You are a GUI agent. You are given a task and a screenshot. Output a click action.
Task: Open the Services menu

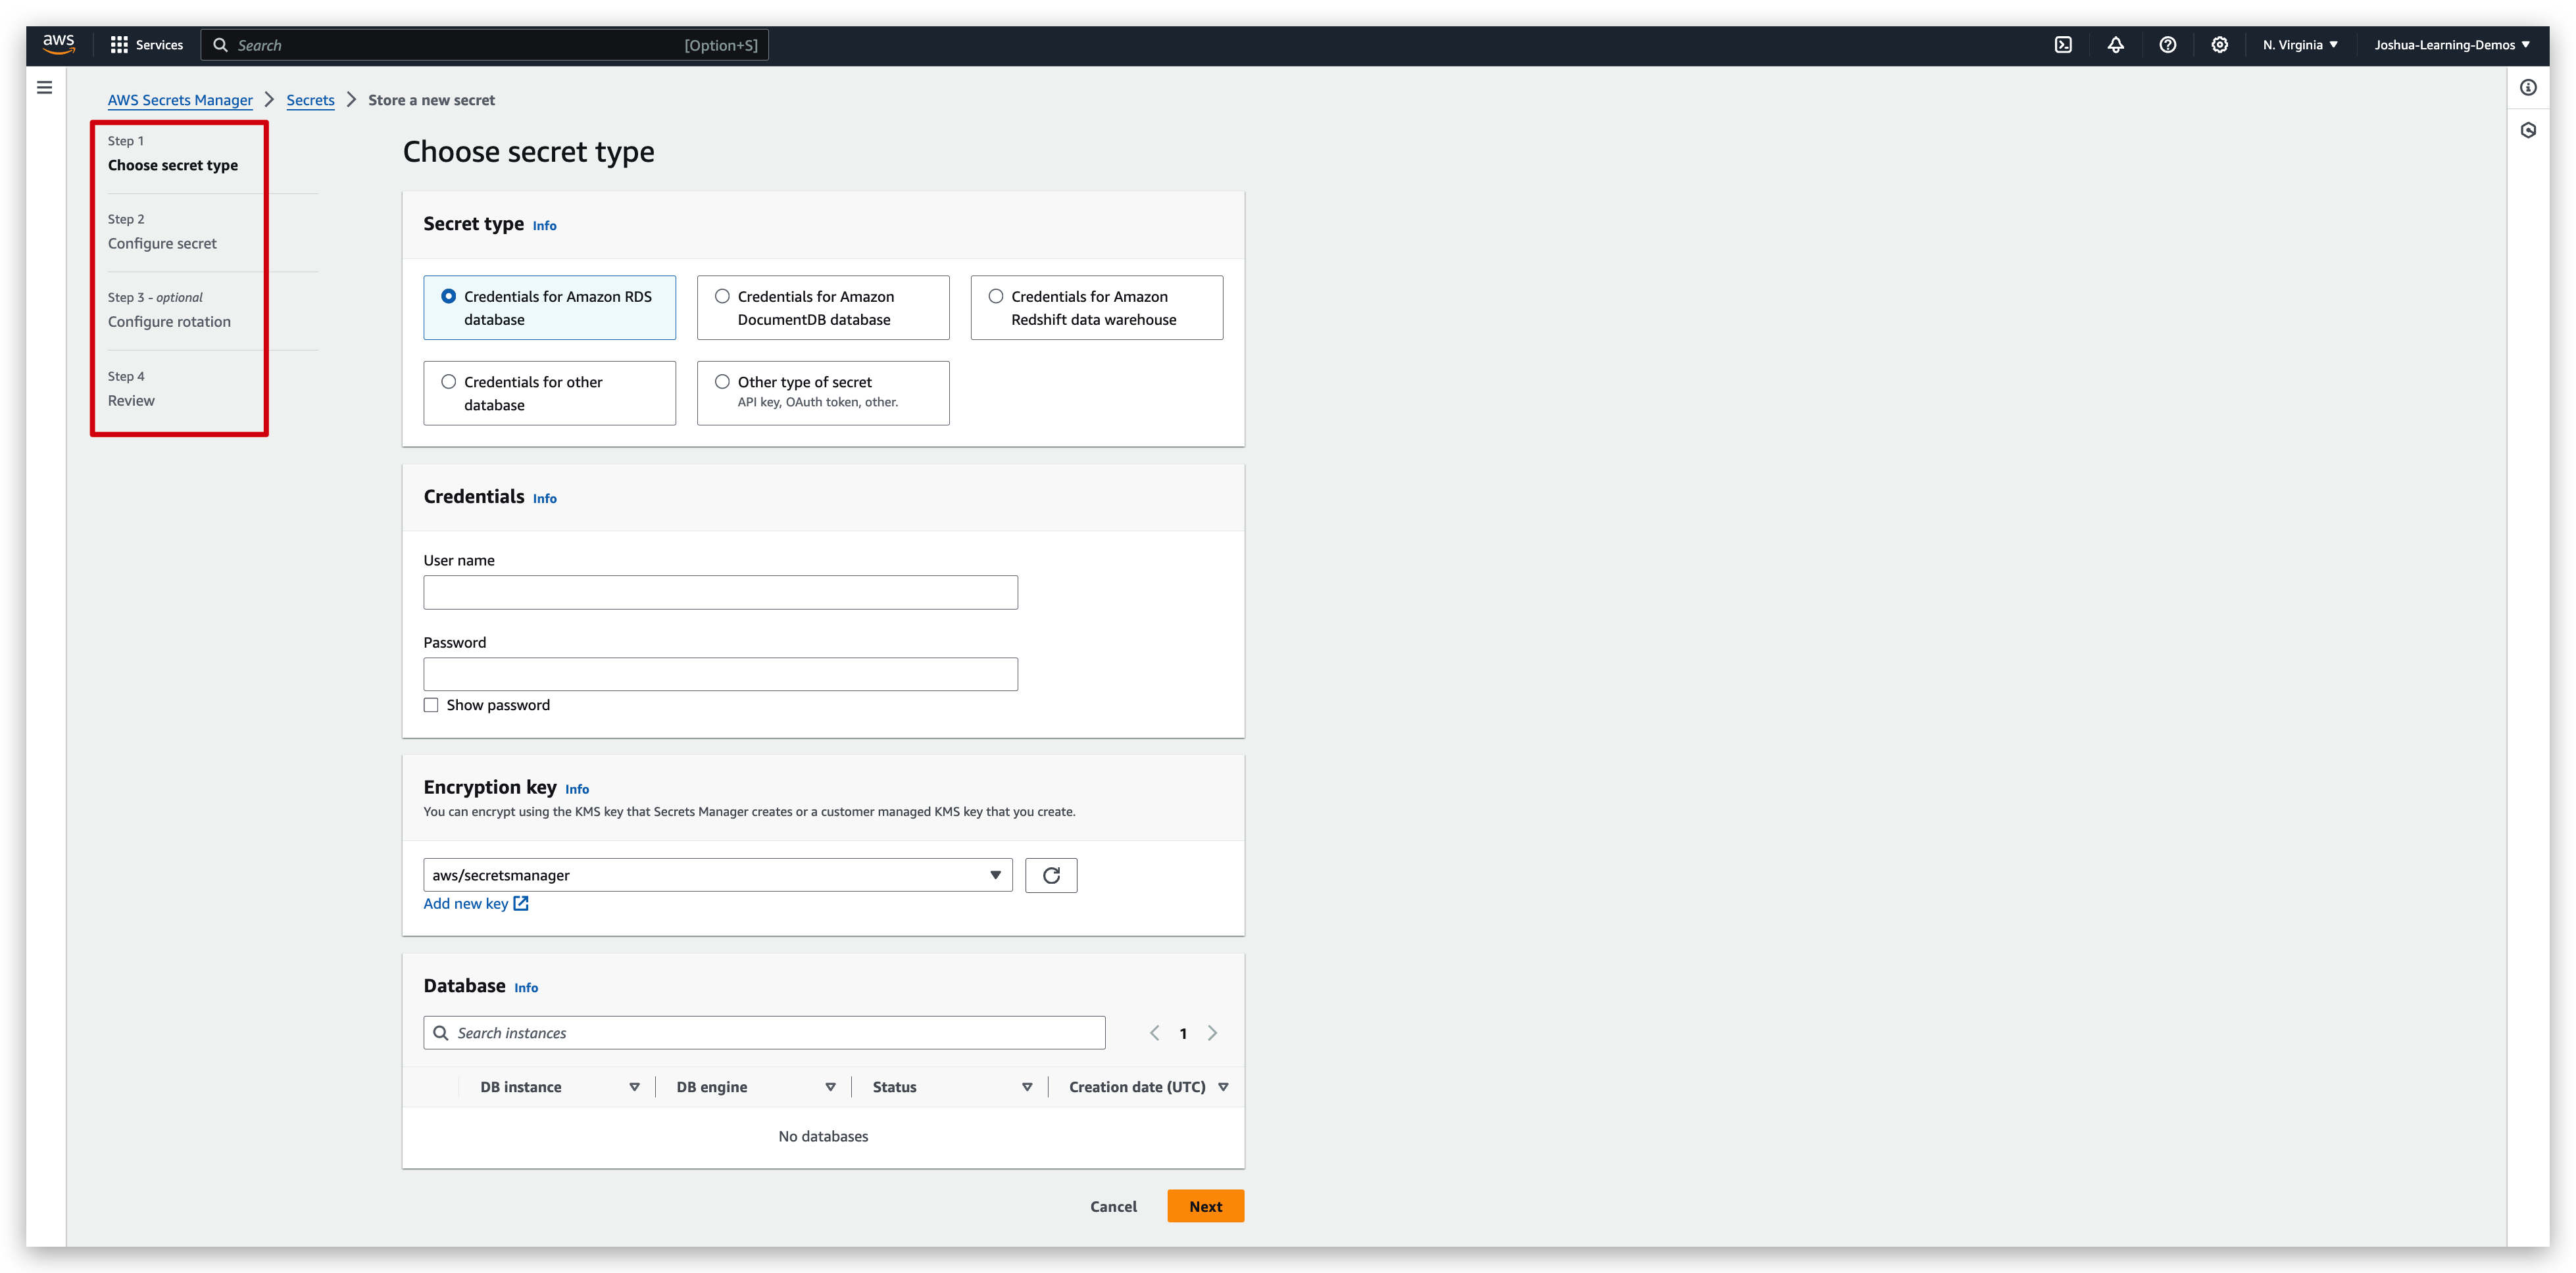[146, 44]
